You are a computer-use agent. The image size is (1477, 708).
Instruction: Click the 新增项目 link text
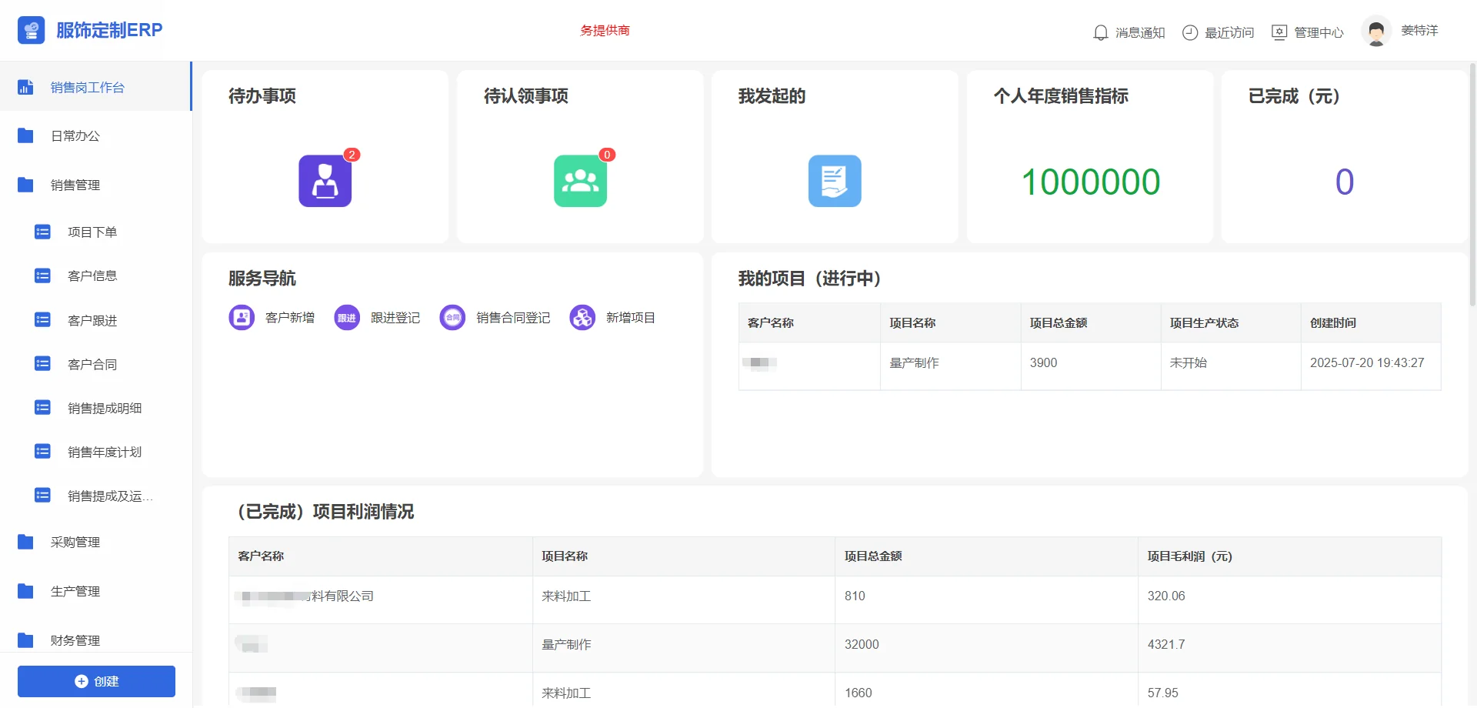[x=631, y=317]
